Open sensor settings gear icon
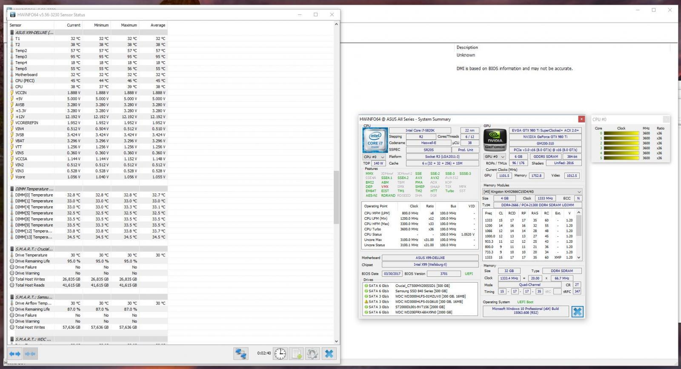Viewport: 681px width, 369px height. [312, 353]
